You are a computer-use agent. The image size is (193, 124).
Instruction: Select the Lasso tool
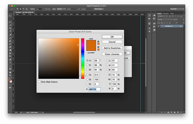[x=10, y=22]
